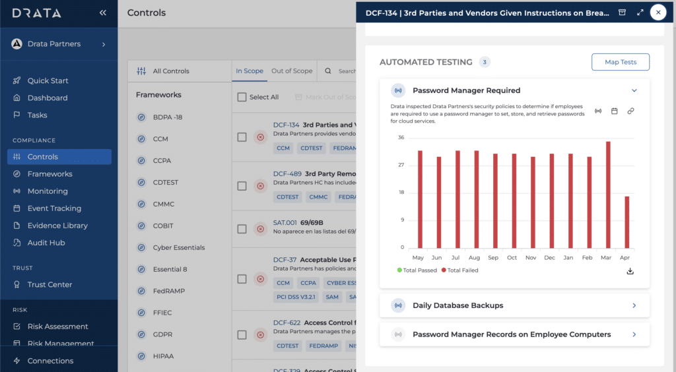Open the SAT.001 control link
This screenshot has height=372, width=676.
285,222
